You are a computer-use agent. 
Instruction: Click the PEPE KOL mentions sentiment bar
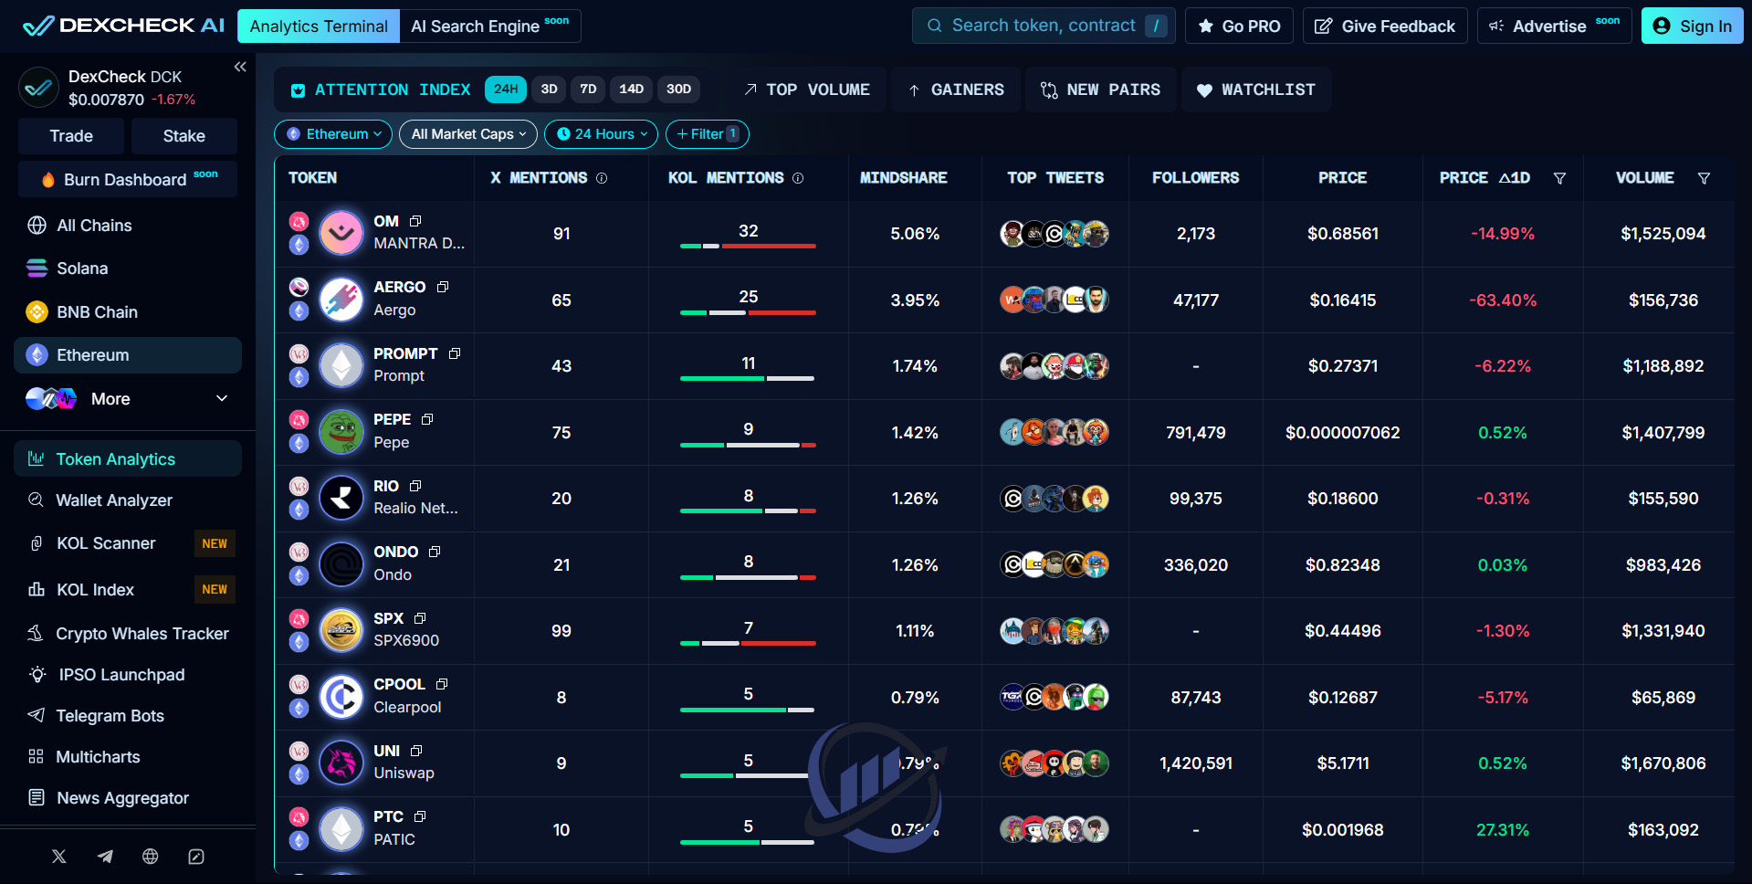coord(748,445)
